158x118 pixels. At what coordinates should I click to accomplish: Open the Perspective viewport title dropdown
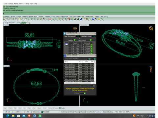tap(89, 25)
